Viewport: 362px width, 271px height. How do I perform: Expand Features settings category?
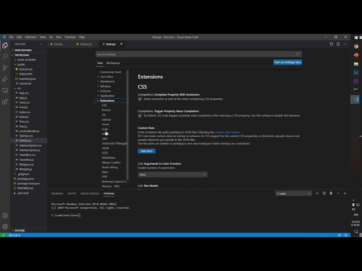104,91
